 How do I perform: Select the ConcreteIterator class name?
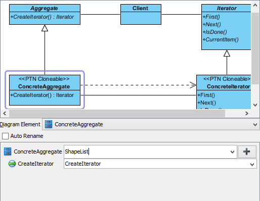point(228,86)
